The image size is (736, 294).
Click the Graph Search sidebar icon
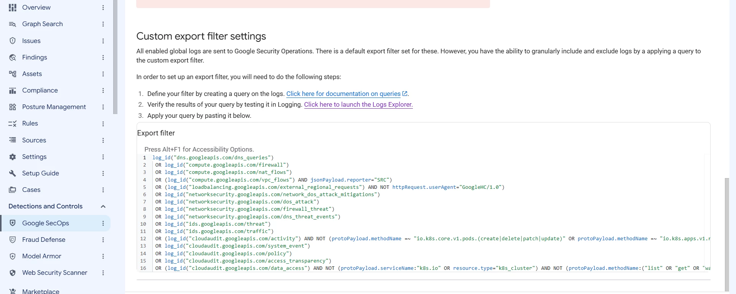pos(13,24)
